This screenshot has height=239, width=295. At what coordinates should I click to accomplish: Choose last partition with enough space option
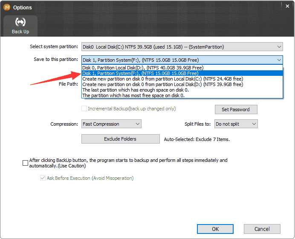(x=135, y=90)
